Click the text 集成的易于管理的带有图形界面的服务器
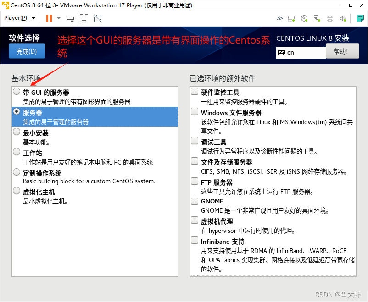 tap(77, 102)
